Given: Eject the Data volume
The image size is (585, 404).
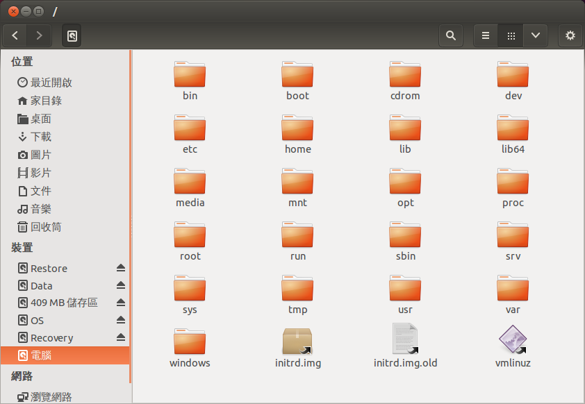Looking at the screenshot, I should point(120,285).
